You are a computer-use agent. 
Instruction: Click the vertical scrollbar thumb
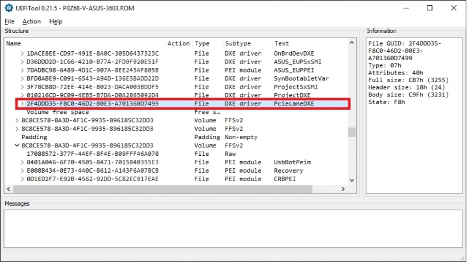click(352, 132)
